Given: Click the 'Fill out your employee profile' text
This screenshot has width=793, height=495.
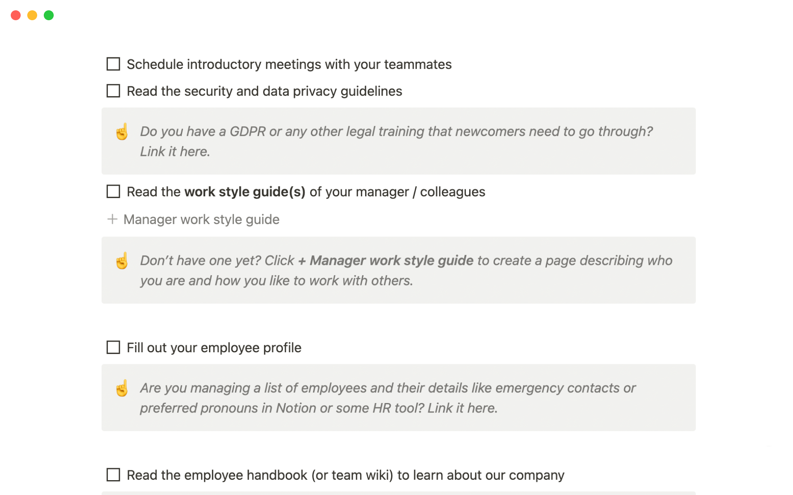Looking at the screenshot, I should click(x=214, y=348).
